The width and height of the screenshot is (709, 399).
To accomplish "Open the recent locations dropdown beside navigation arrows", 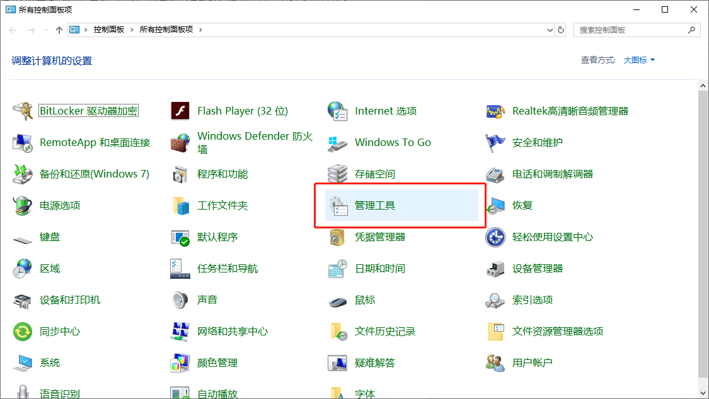I will (45, 30).
